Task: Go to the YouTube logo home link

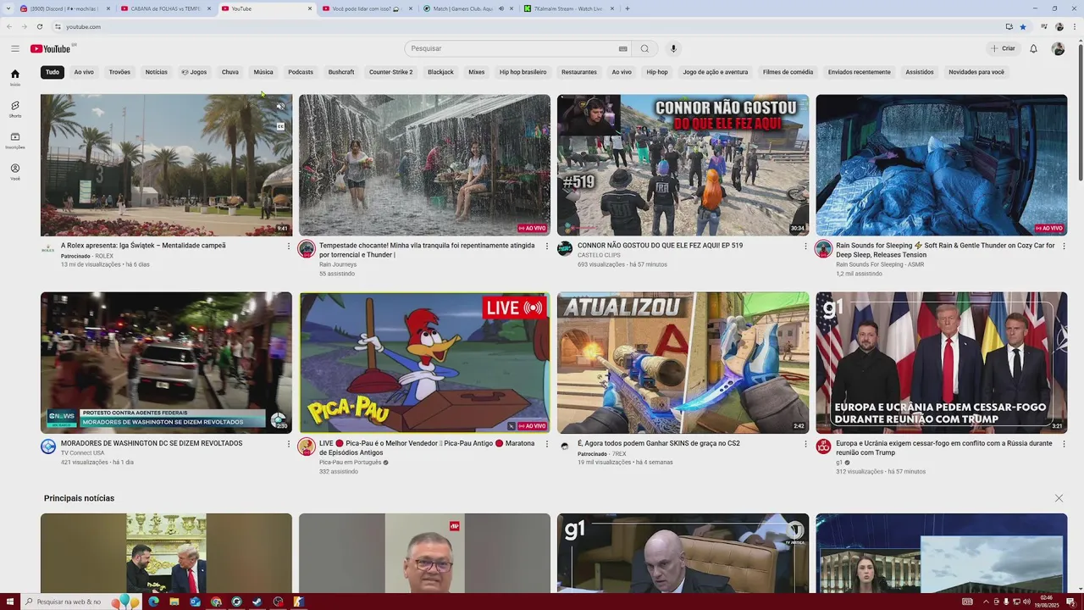Action: 51,48
